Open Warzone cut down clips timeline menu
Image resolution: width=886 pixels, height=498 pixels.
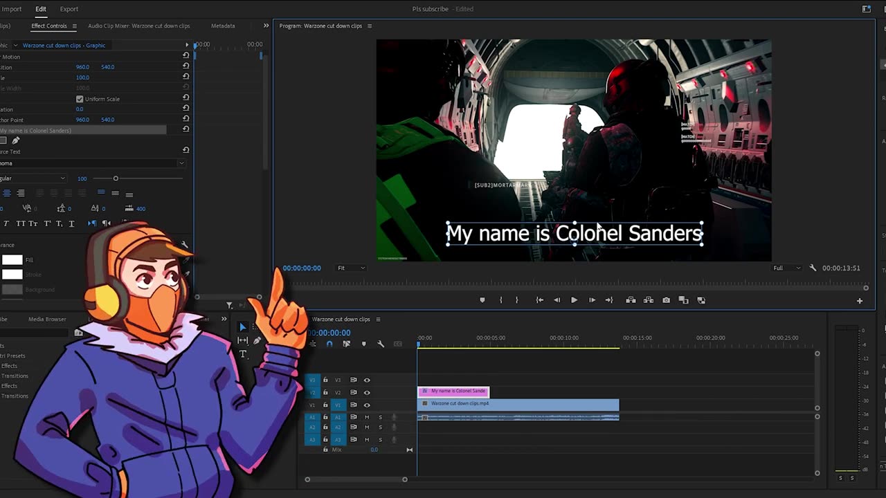[378, 319]
